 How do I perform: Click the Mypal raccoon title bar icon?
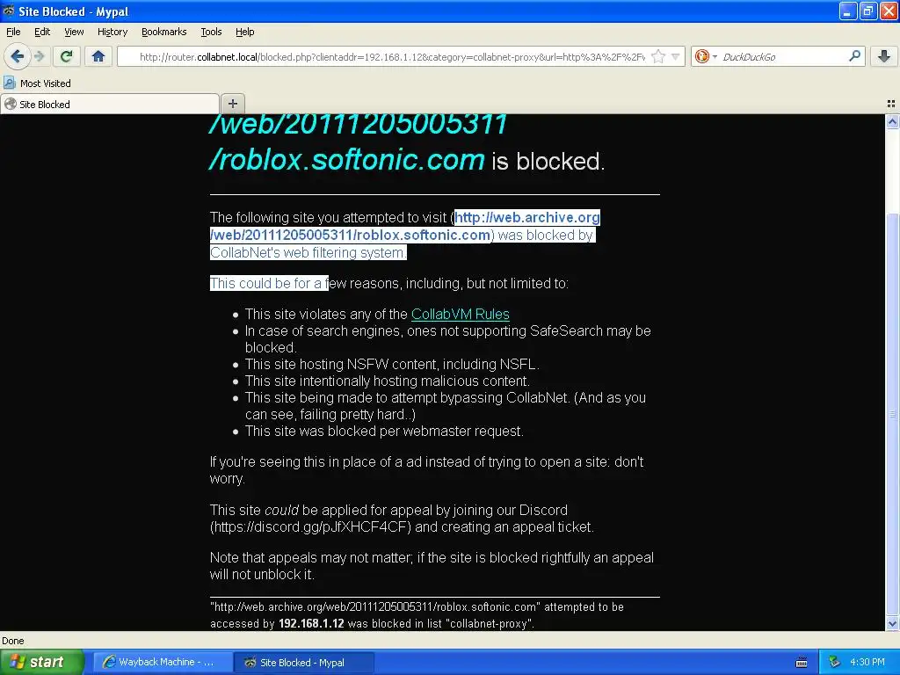pos(9,11)
